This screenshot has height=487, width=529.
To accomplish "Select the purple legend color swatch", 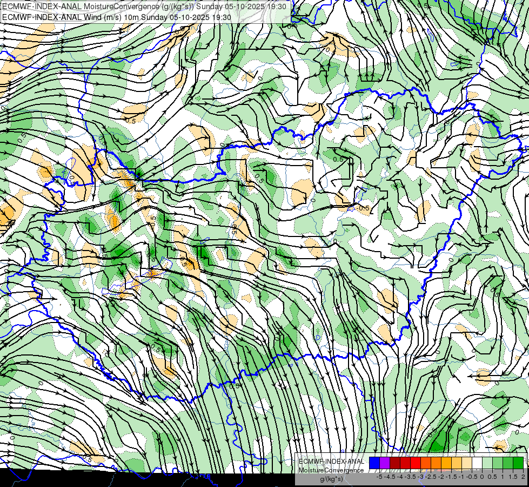I will pos(385,463).
